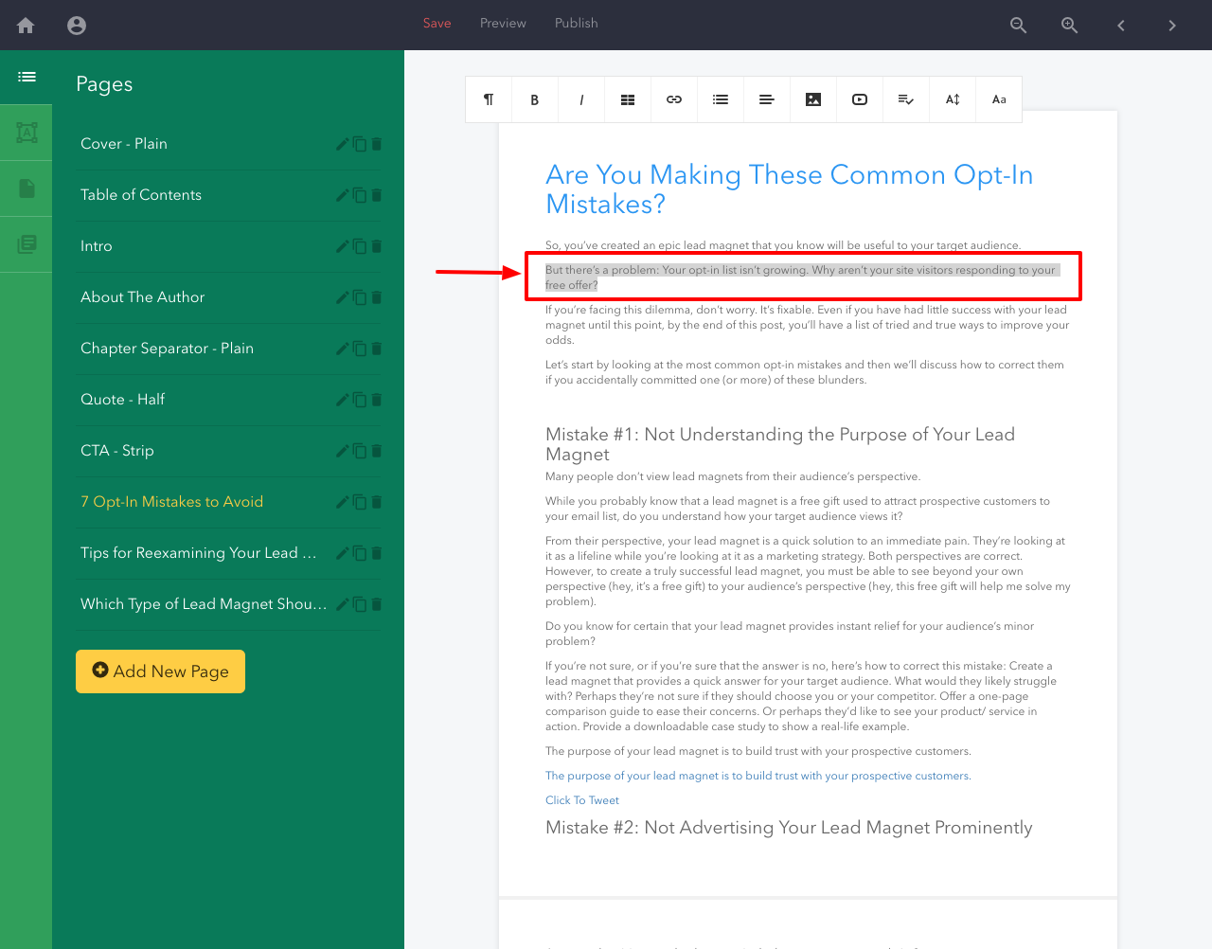The image size is (1212, 949).
Task: Click the highlighted 'But there's a problem' paragraph
Action: 803,278
